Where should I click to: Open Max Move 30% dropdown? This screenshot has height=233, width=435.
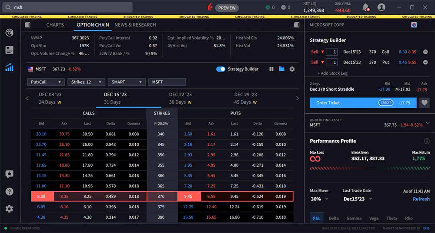coord(319,199)
